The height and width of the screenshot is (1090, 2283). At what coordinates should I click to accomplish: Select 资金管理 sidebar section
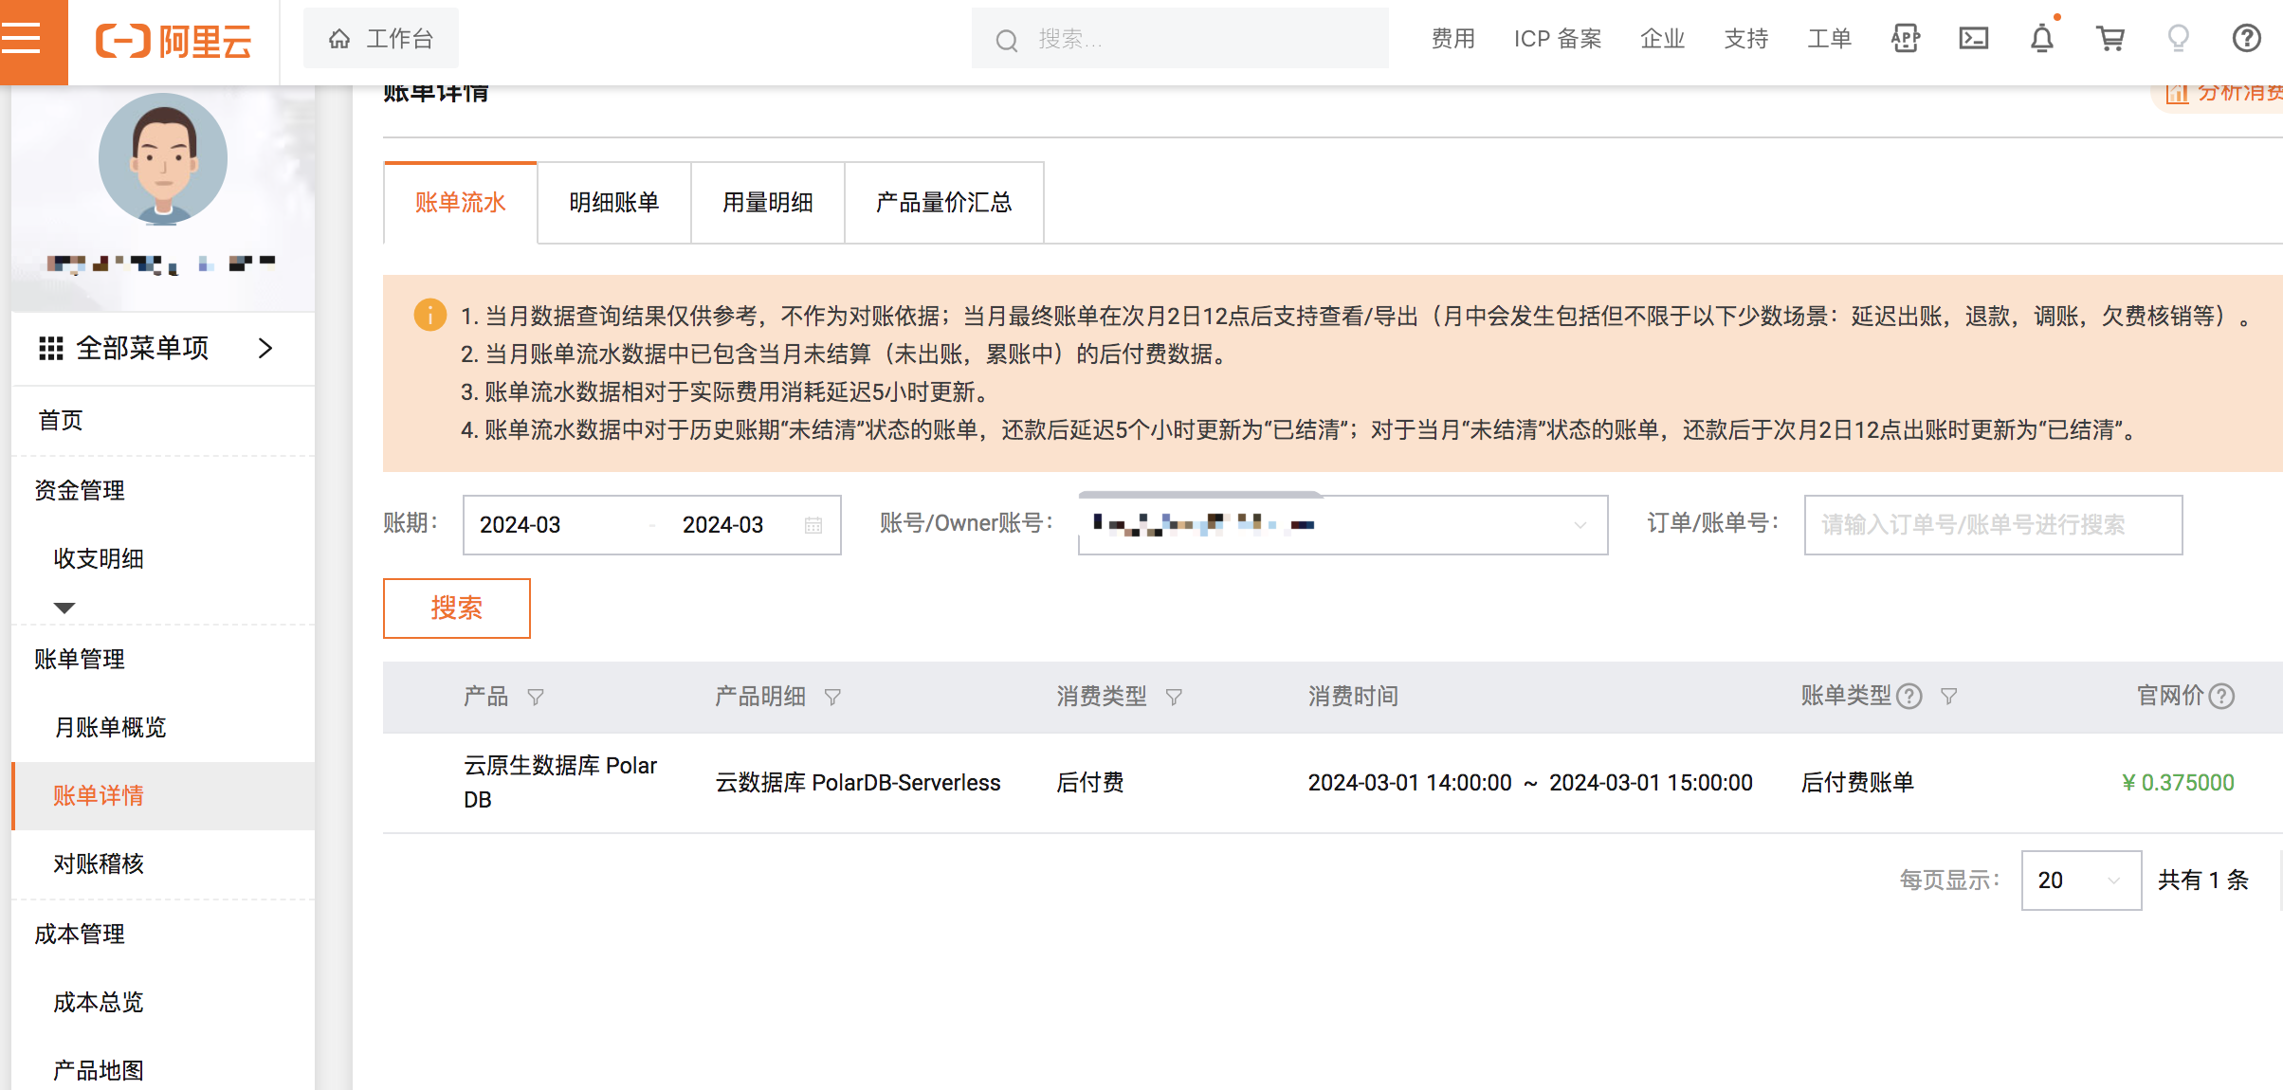coord(80,490)
